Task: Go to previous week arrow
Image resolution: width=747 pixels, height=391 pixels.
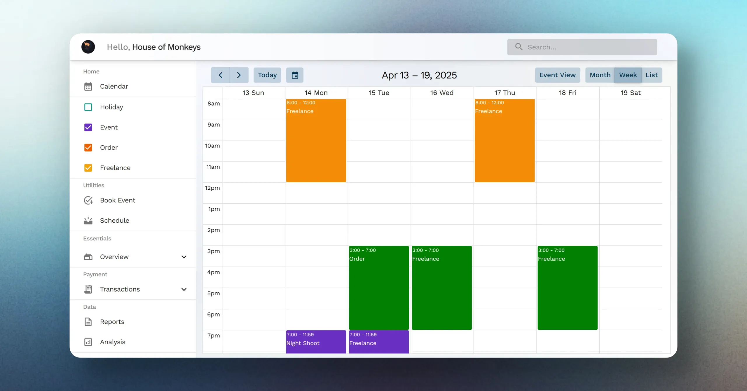Action: pyautogui.click(x=220, y=75)
